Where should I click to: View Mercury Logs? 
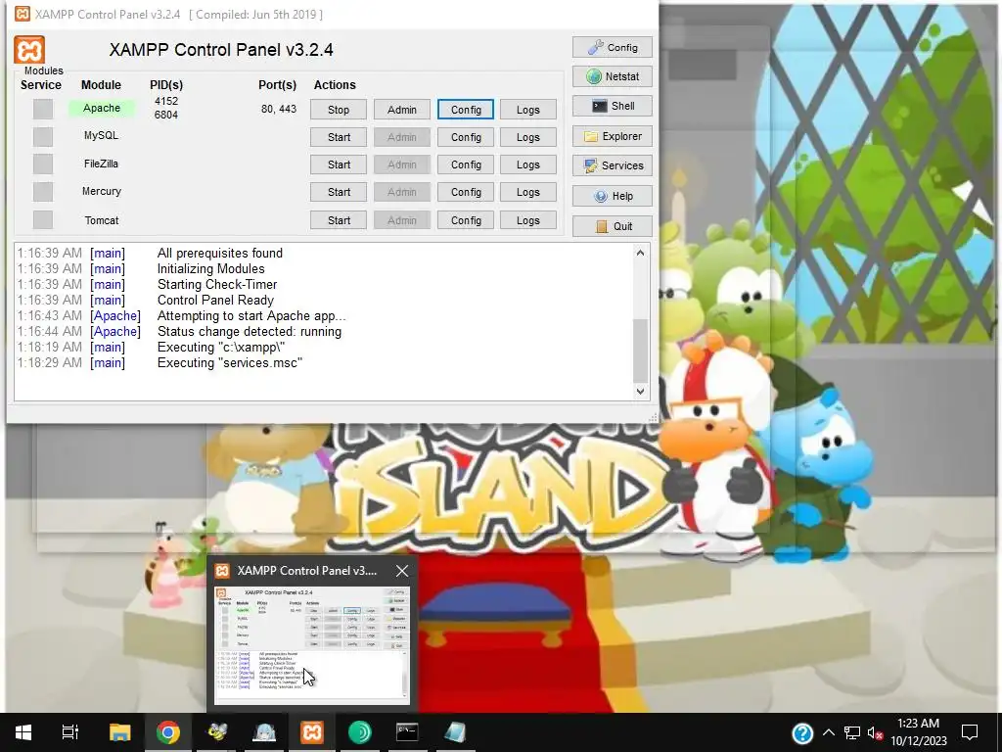tap(527, 192)
